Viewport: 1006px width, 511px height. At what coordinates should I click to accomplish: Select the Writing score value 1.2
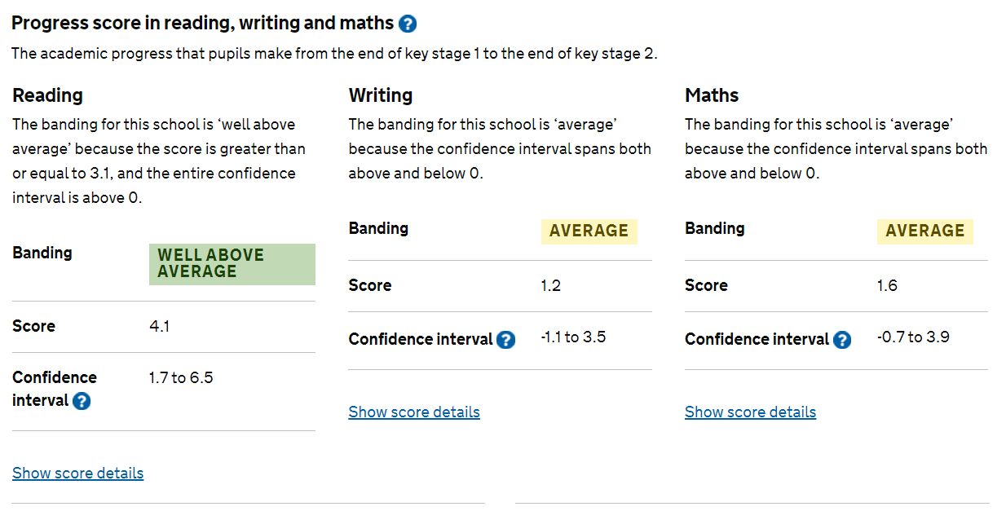[550, 286]
